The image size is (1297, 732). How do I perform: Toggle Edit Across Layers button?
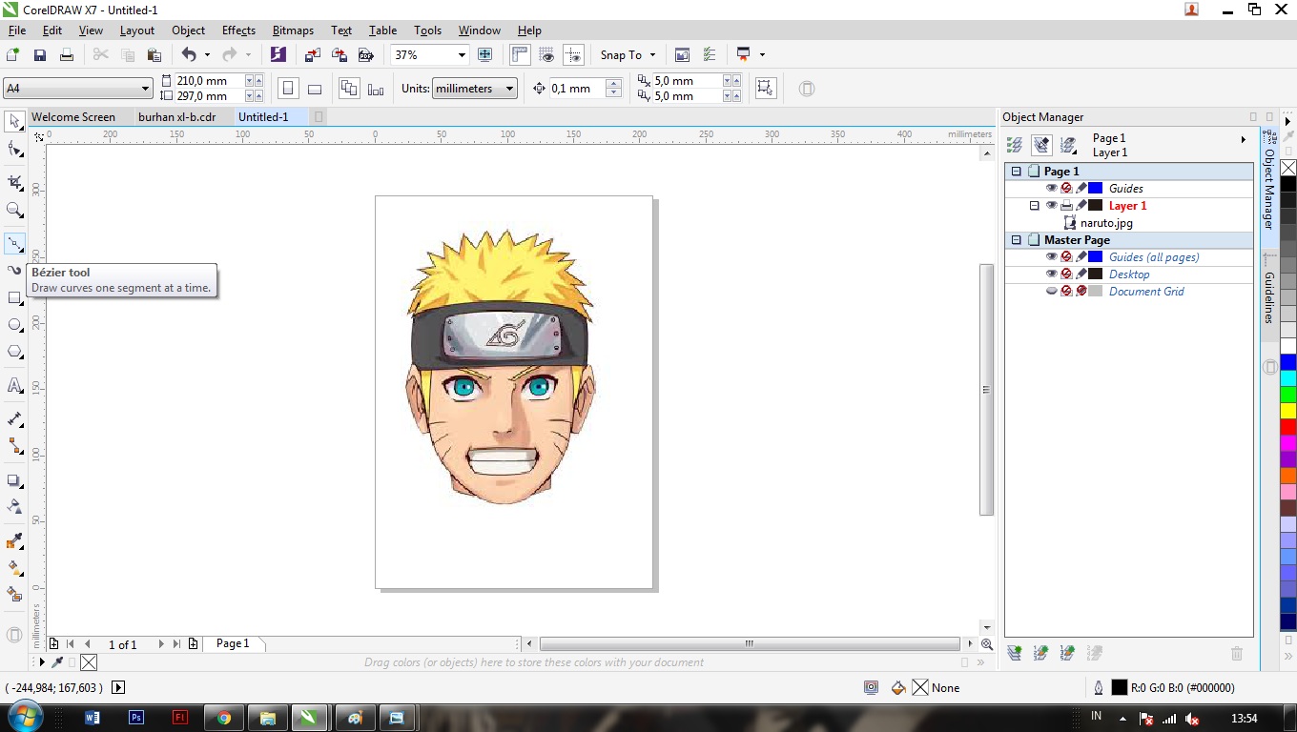1041,145
